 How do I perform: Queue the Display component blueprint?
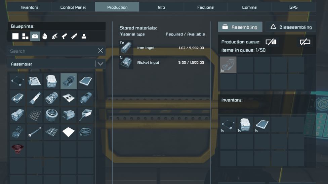pyautogui.click(x=85, y=81)
